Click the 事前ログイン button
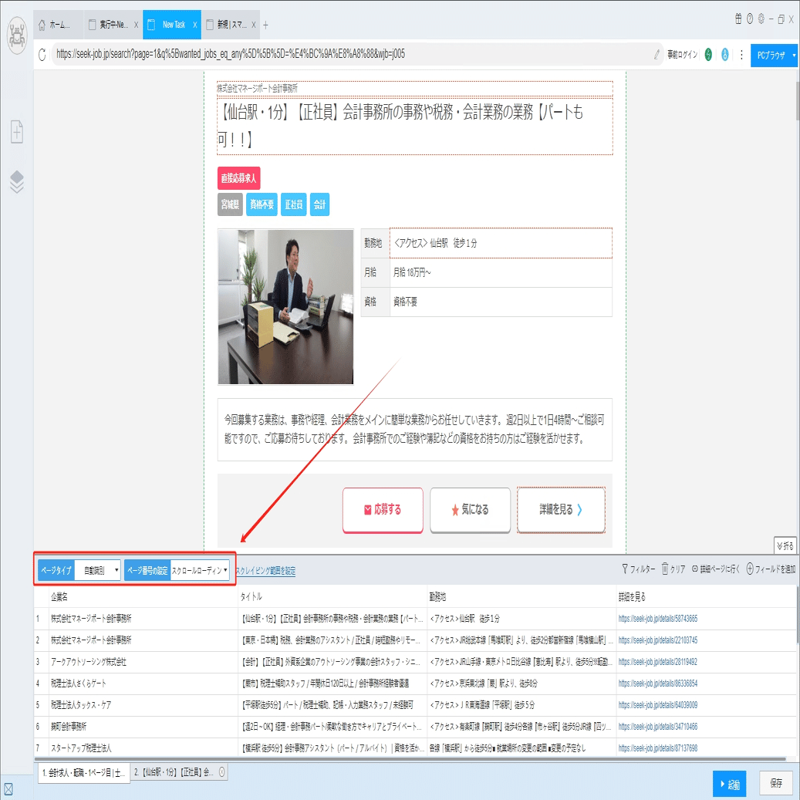The image size is (800, 800). 682,55
